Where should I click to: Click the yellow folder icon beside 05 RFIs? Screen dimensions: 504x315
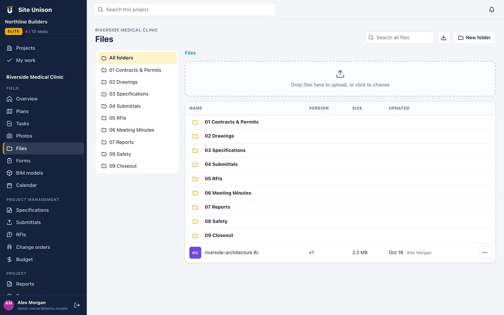coord(195,178)
